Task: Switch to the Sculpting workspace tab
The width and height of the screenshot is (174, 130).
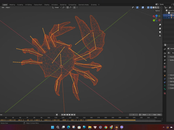Action: coord(20,5)
